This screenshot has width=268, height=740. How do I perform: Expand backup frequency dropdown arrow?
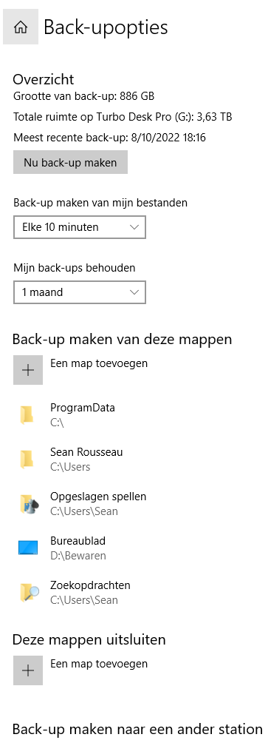click(134, 227)
